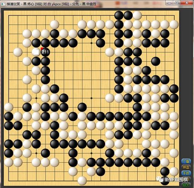Select the black stone numbered 211

point(45,52)
